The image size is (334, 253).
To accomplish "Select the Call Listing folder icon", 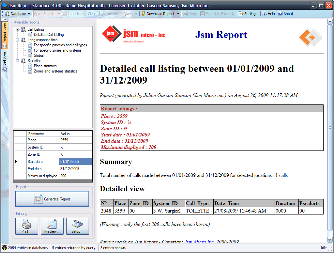I will point(23,29).
